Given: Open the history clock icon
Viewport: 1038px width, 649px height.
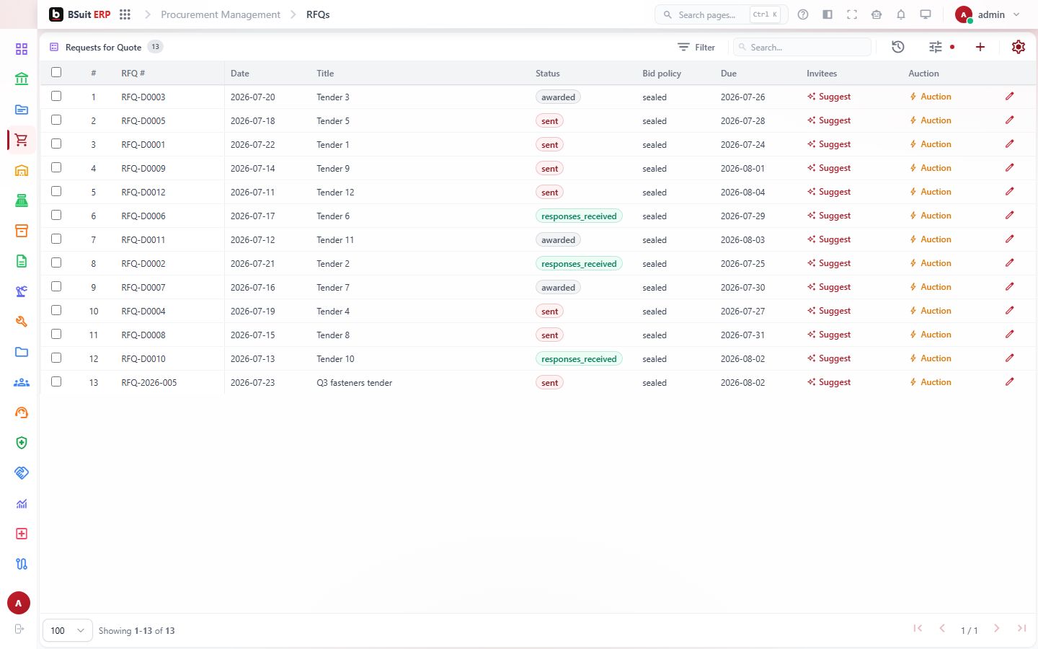Looking at the screenshot, I should coord(898,47).
